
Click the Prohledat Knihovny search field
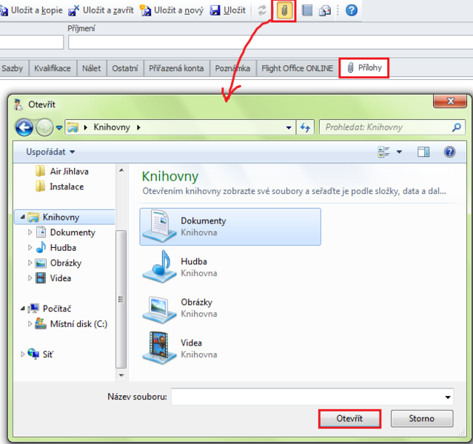[x=385, y=127]
